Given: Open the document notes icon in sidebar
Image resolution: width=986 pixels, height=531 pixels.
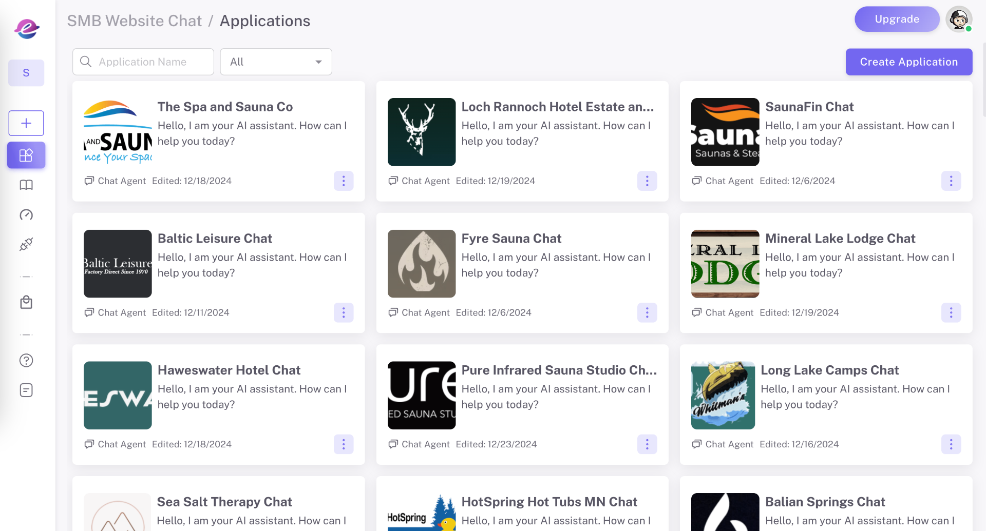Looking at the screenshot, I should tap(26, 390).
